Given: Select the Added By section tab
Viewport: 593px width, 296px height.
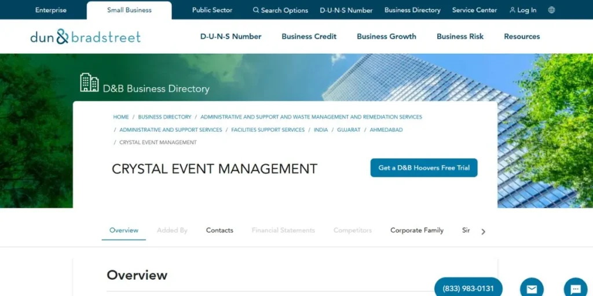Looking at the screenshot, I should tap(172, 230).
